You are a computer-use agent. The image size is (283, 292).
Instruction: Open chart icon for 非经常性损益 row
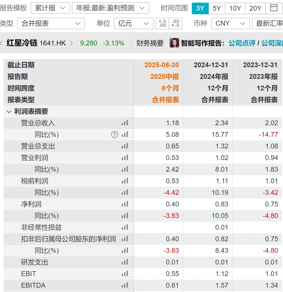click(x=125, y=227)
